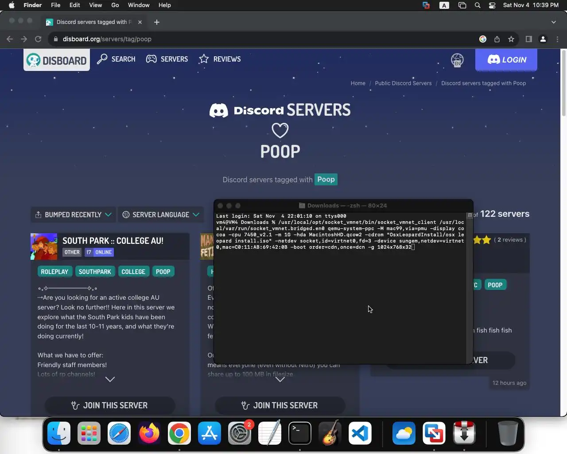This screenshot has width=567, height=454.
Task: Open App Store dock icon
Action: (210, 433)
